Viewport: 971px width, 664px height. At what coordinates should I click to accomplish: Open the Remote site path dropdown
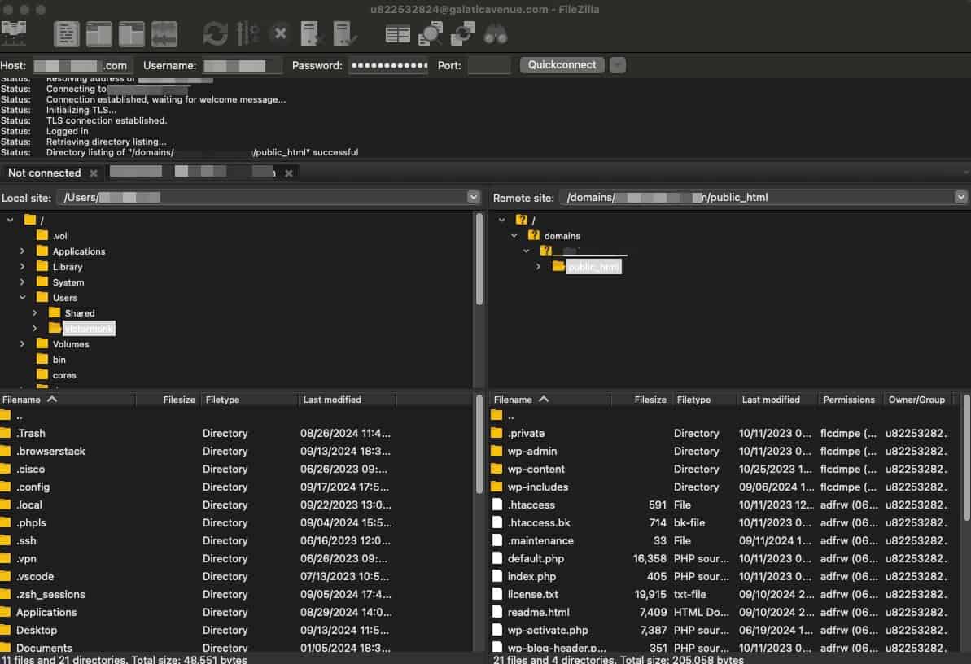[960, 197]
